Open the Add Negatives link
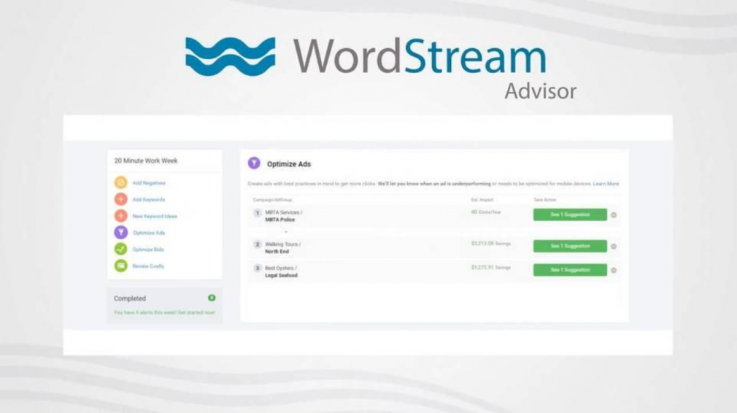Screen dimensions: 737x413 click(x=149, y=182)
